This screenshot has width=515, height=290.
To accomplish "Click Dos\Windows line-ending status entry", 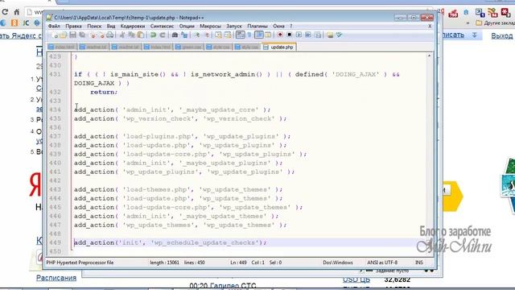I will point(338,263).
